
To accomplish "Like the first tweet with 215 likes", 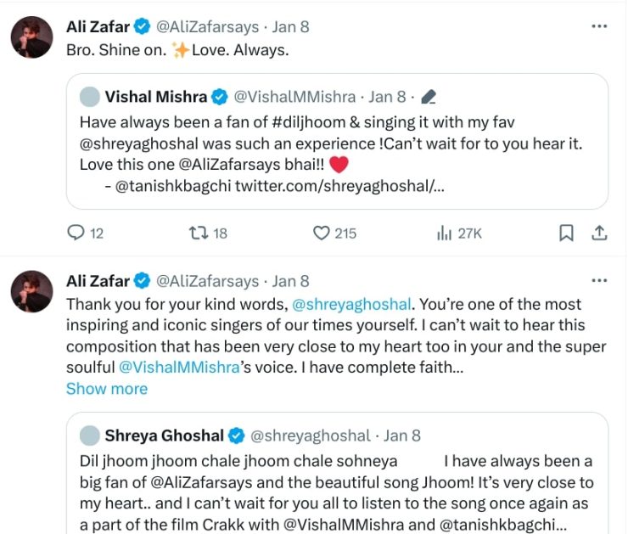I will pyautogui.click(x=321, y=232).
